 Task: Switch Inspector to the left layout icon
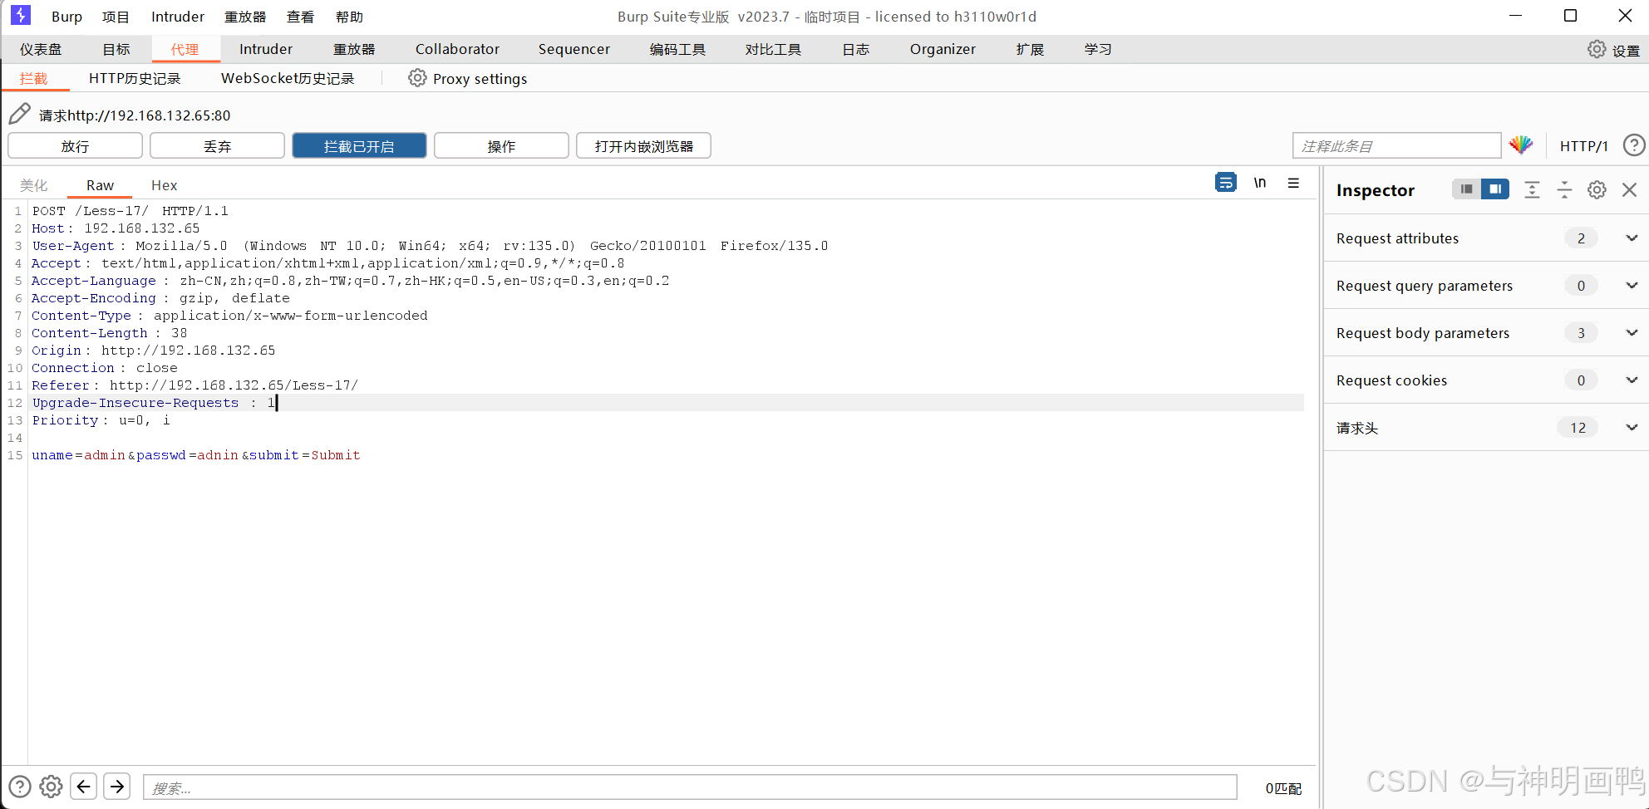[1467, 189]
